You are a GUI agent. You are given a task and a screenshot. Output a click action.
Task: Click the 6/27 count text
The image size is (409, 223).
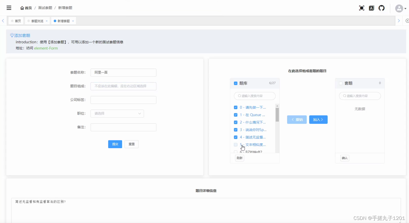pos(272,83)
